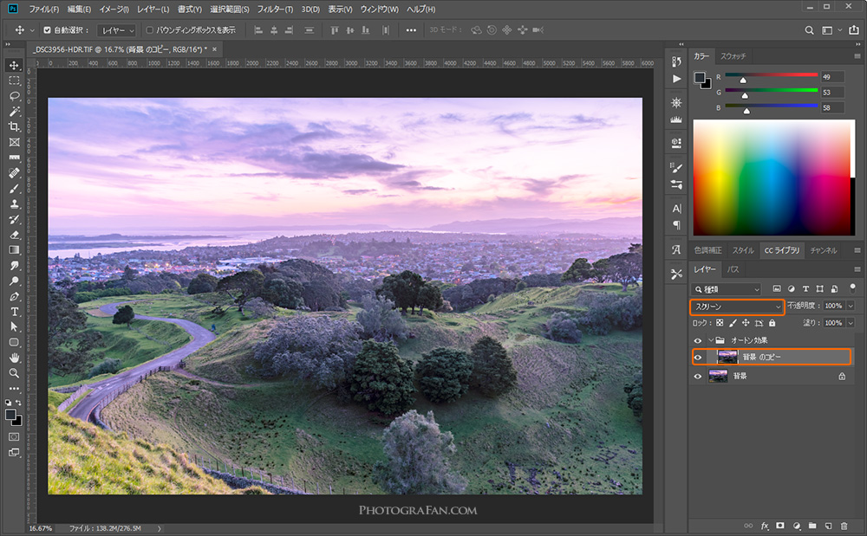Open the 塗り fill dropdown arrow

coord(851,323)
